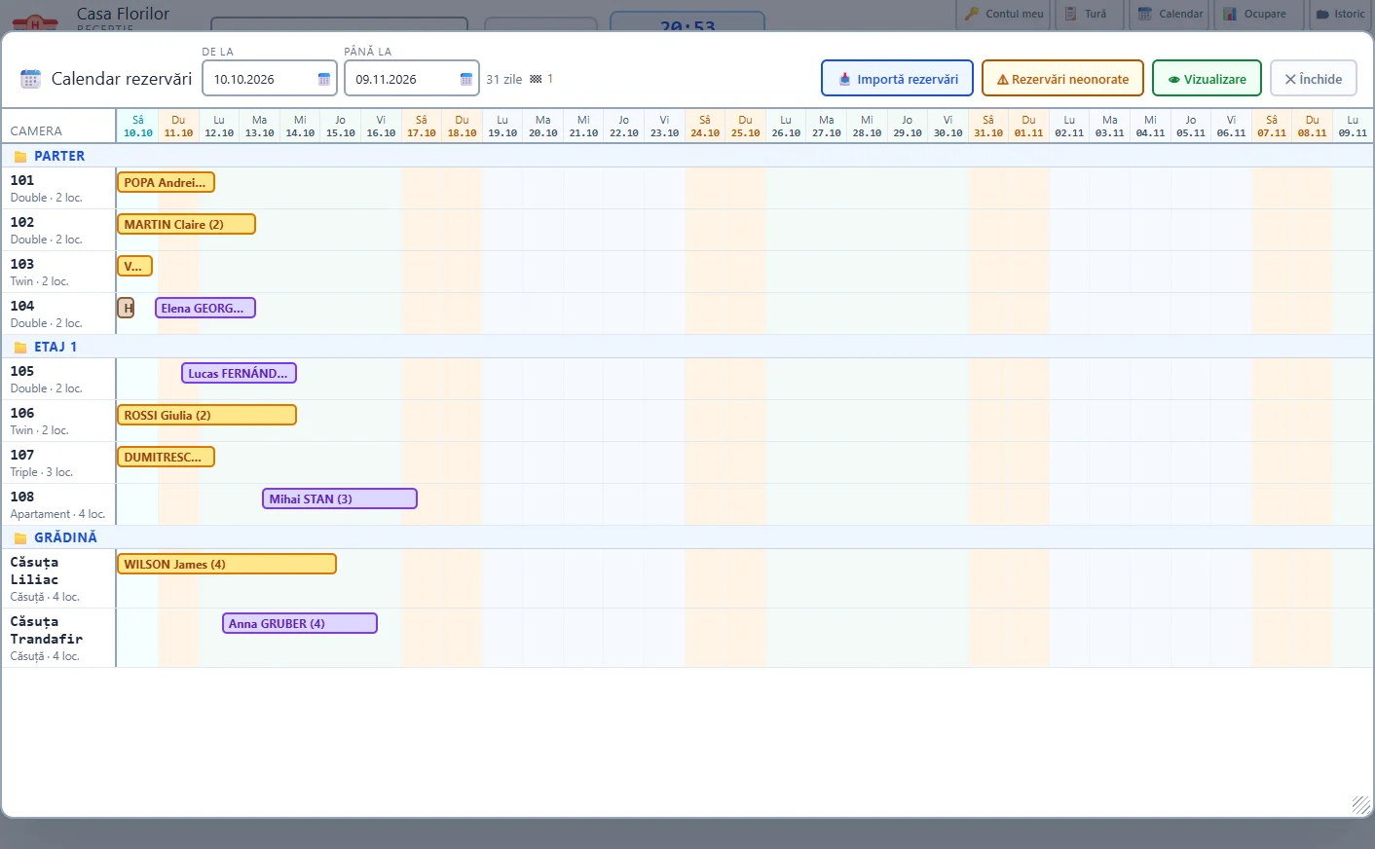This screenshot has width=1375, height=849.
Task: Open Calendar in the background toolbar
Action: (x=1171, y=15)
